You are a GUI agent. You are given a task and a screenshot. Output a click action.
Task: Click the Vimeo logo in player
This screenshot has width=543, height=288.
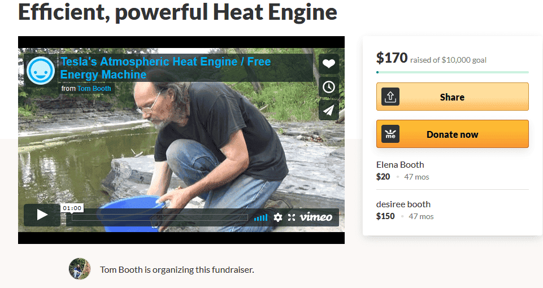point(316,217)
